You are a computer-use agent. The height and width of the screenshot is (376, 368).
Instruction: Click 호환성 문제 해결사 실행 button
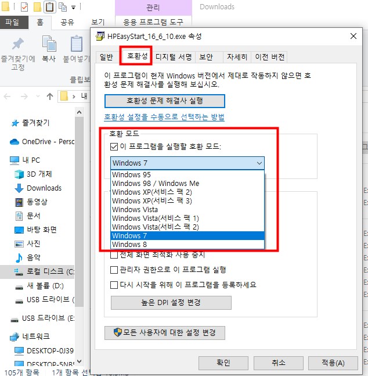pos(165,101)
